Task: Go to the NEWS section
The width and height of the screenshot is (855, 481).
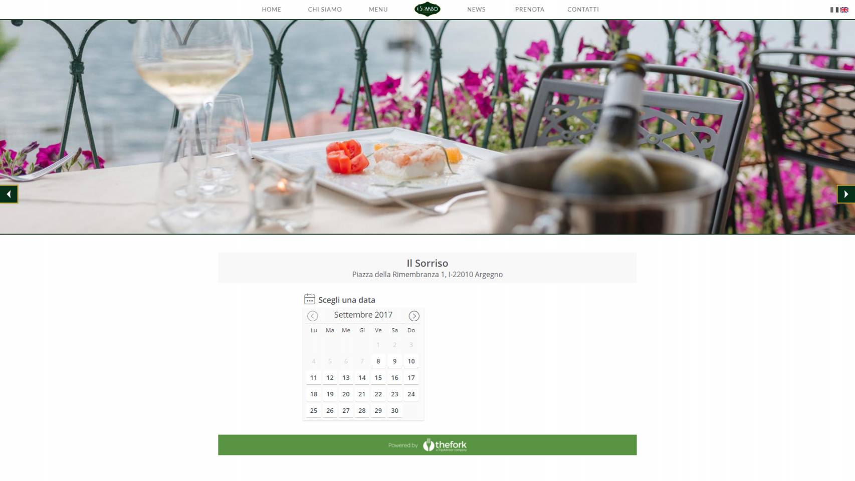Action: (x=476, y=10)
